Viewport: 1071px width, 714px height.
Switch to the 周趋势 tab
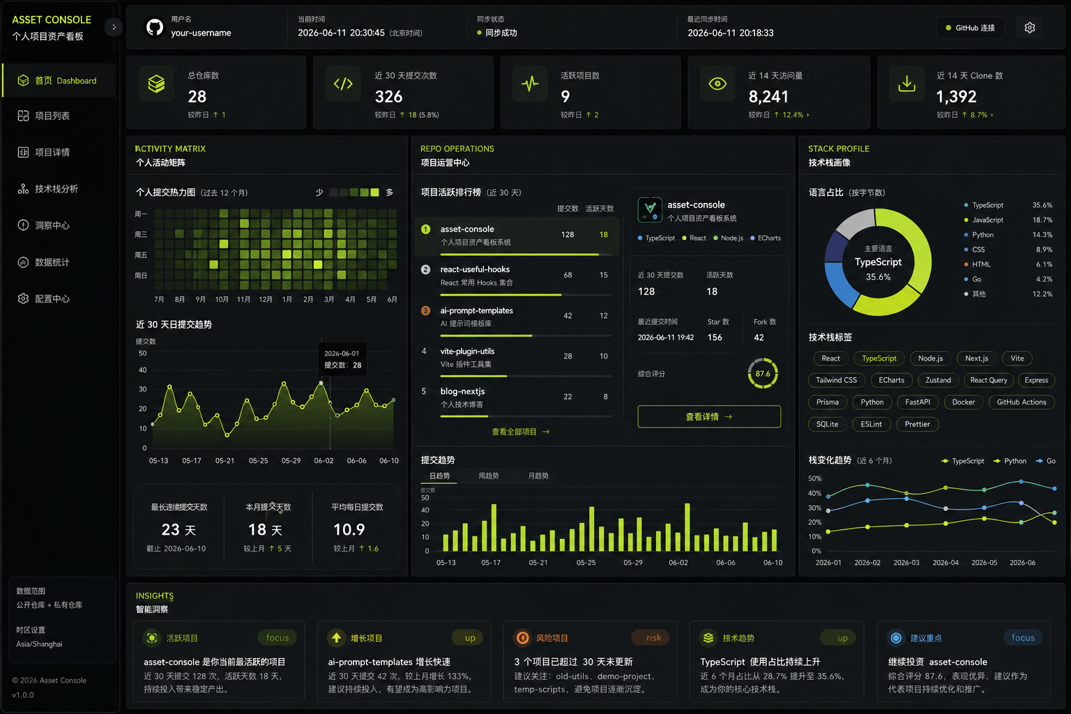(488, 476)
